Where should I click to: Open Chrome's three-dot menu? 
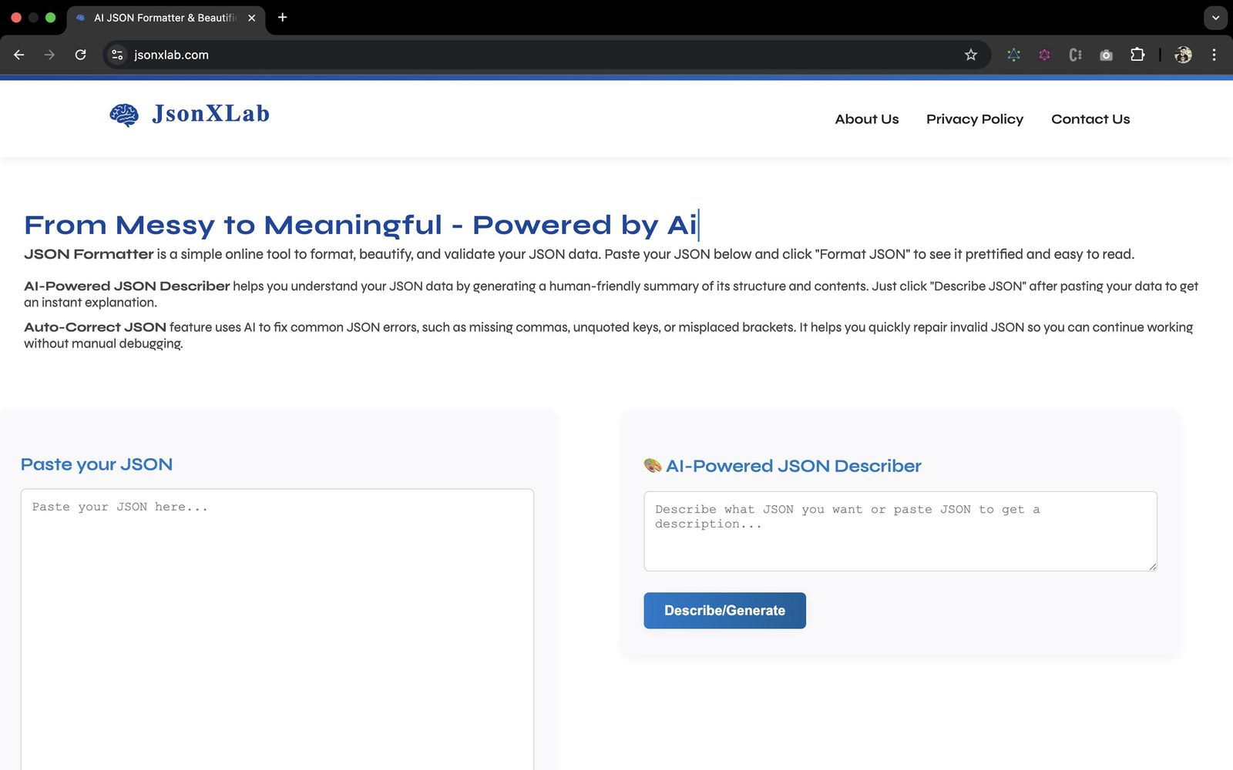1214,55
